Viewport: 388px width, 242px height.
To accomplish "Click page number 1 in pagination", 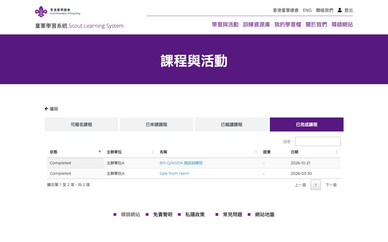I will click(x=316, y=185).
